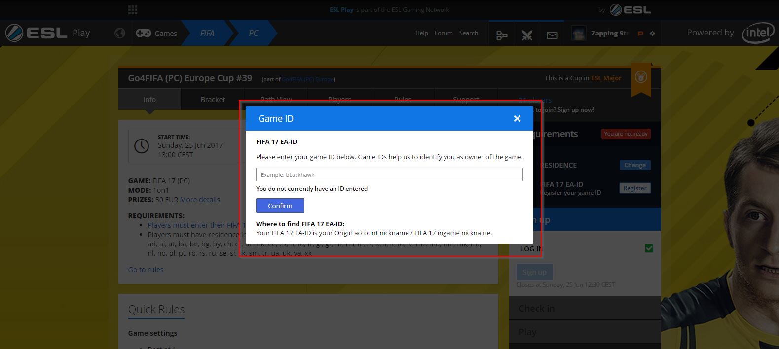Click the cup title Go4FIFA (PC) Europe Cup #39
This screenshot has height=349, width=779.
(x=190, y=78)
